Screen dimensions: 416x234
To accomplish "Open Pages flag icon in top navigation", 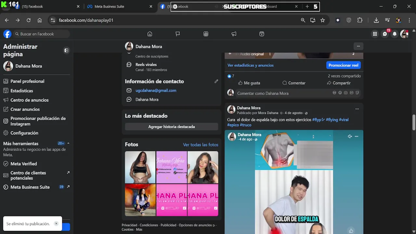I will (177, 34).
